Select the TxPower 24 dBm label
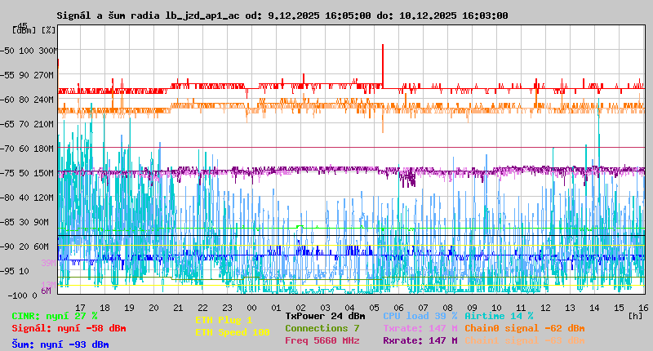This screenshot has width=653, height=351. [x=325, y=315]
